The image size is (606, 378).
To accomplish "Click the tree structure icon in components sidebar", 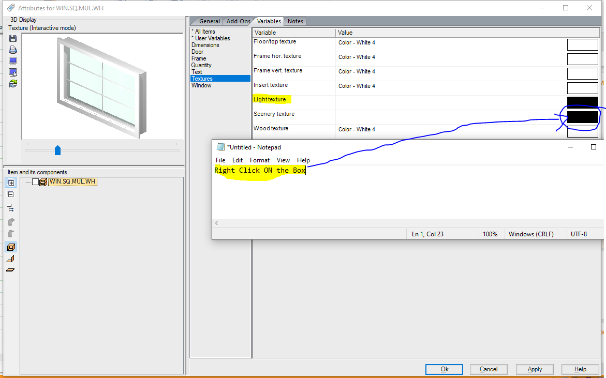I will click(10, 208).
